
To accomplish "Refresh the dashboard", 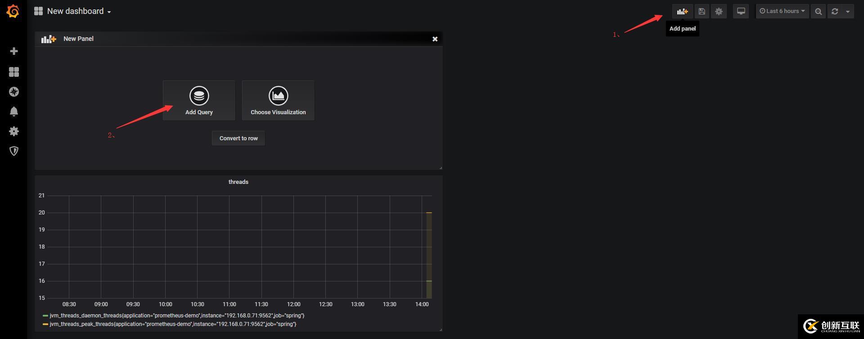I will click(x=835, y=11).
